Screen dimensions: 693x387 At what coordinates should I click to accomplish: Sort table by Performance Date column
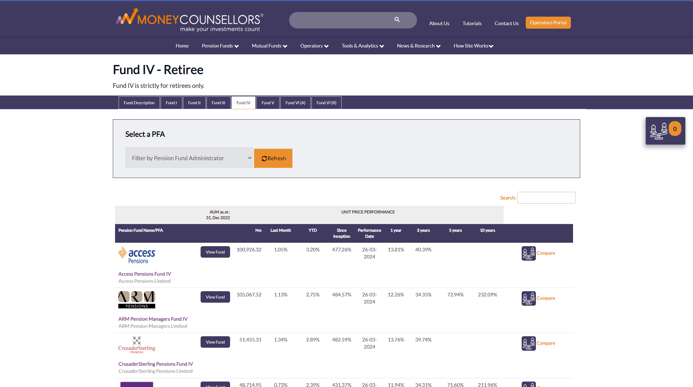369,233
